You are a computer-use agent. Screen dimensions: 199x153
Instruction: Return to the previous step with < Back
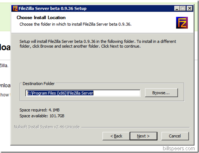(116, 136)
